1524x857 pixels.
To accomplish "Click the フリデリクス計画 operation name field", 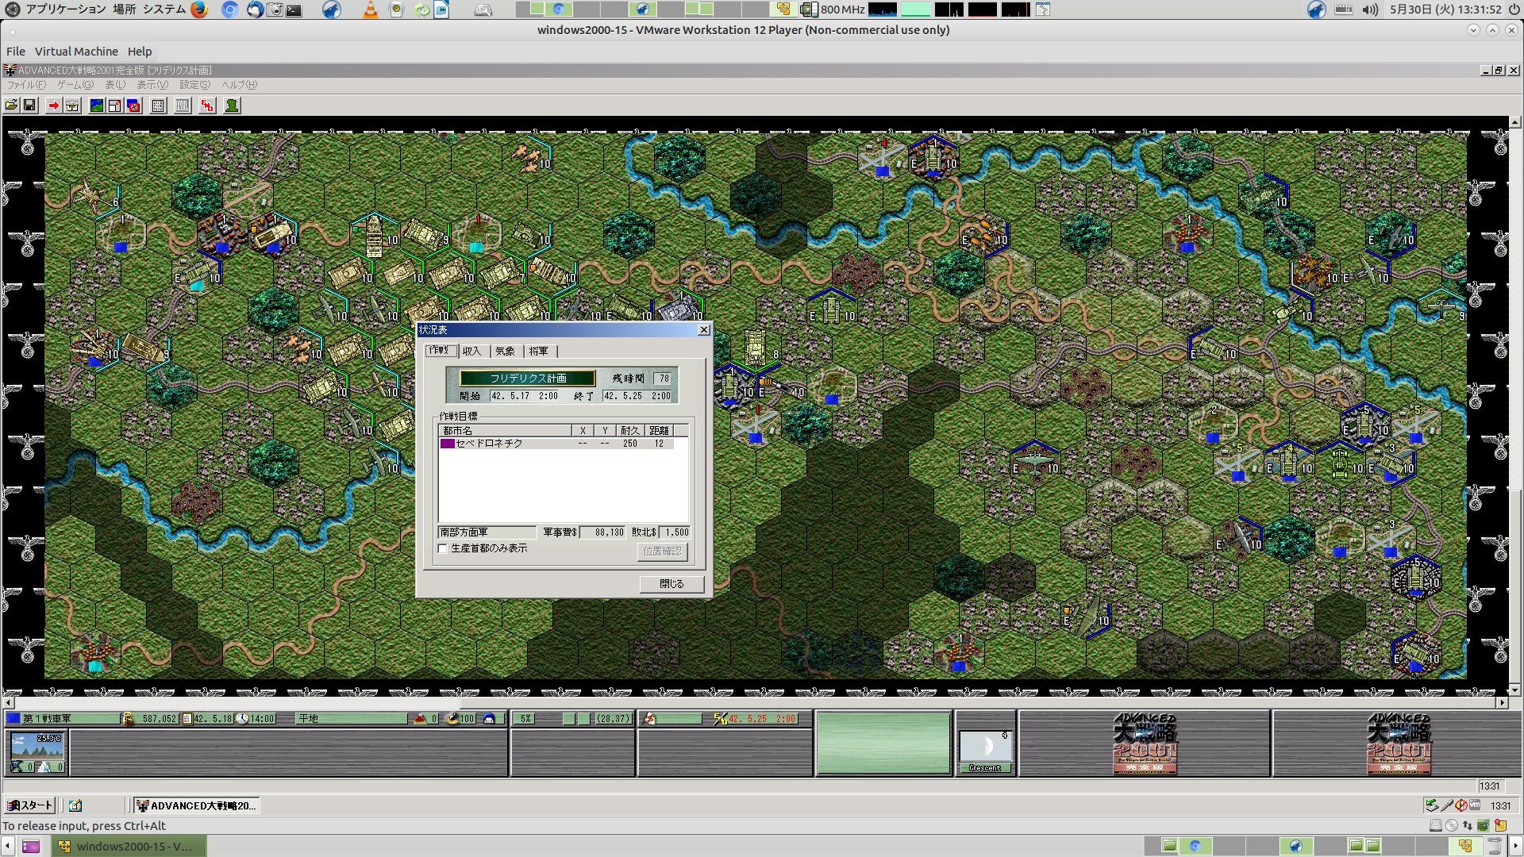I will point(528,379).
